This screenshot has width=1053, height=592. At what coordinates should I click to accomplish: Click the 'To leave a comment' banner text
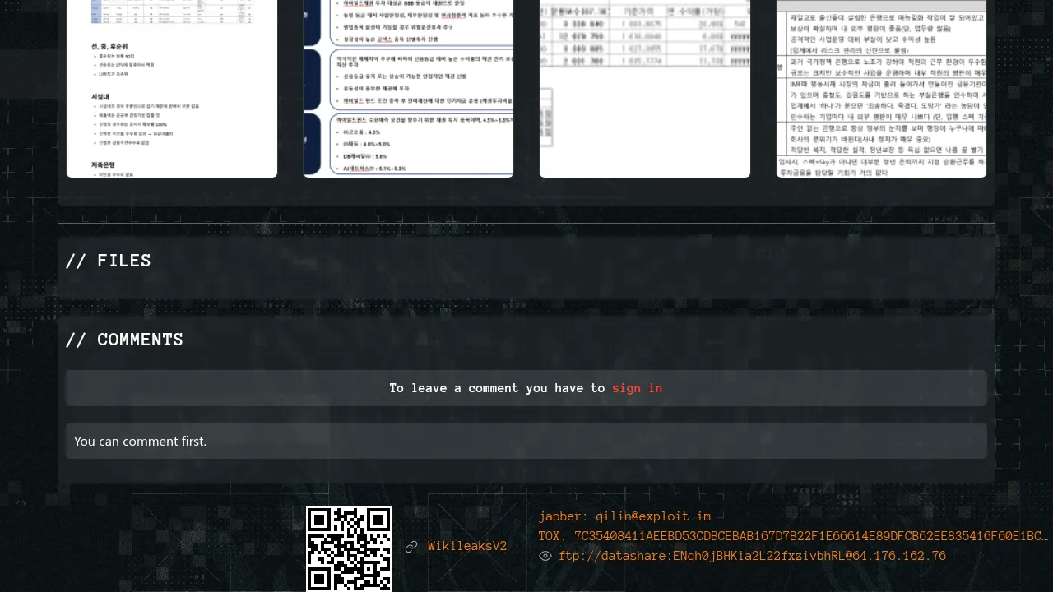(x=497, y=388)
